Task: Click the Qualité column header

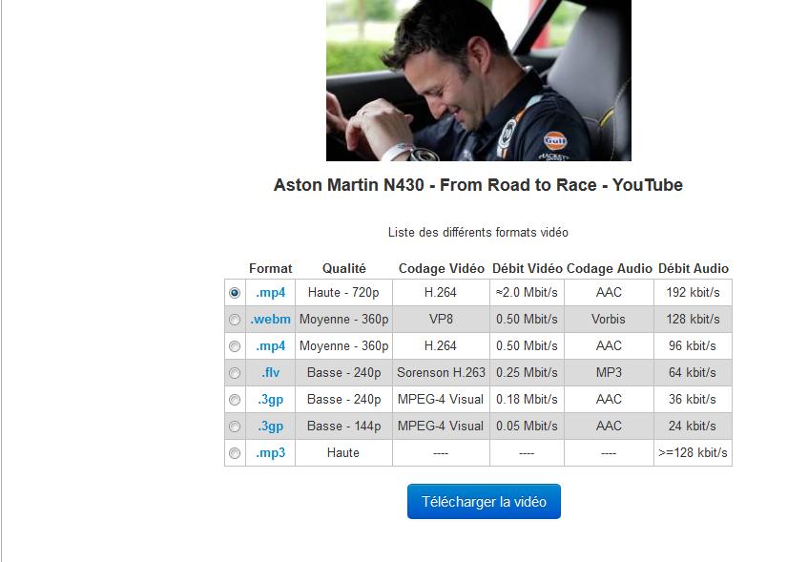Action: coord(343,268)
